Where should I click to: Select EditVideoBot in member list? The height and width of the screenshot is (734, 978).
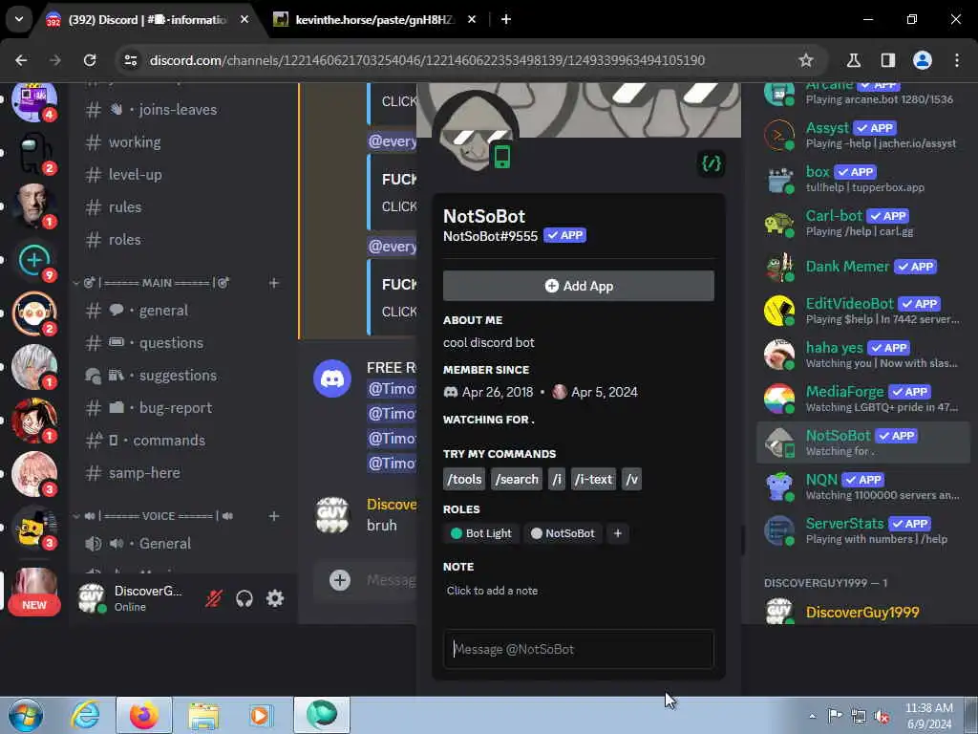863,311
